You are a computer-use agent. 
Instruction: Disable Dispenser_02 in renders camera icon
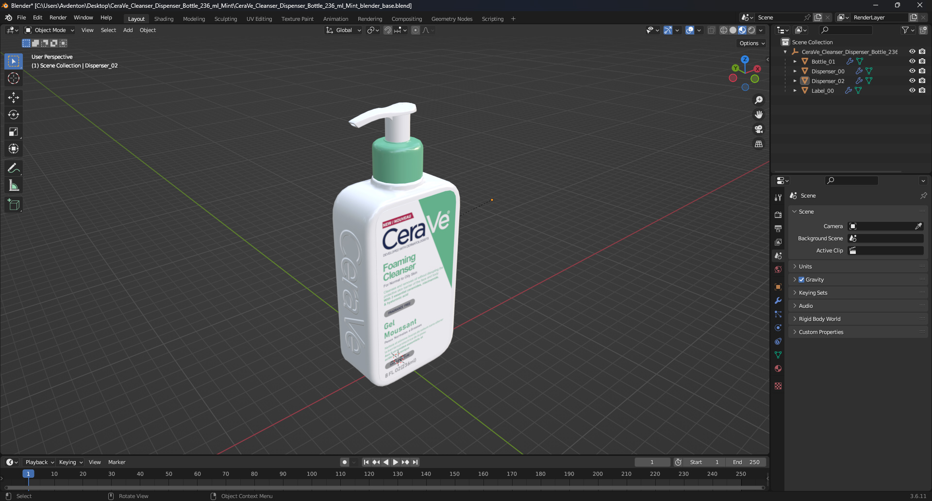click(922, 81)
